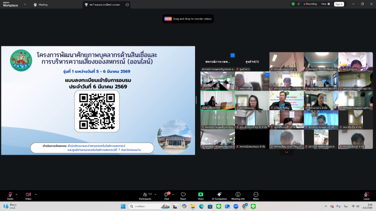Open AI Companion
This screenshot has width=376, height=211.
[x=219, y=195]
